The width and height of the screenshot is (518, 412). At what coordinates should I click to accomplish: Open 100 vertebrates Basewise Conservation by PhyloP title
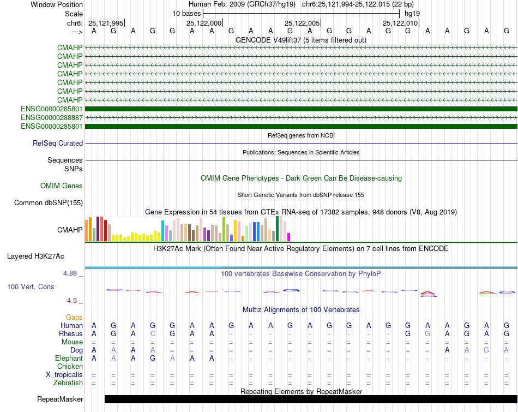click(x=301, y=274)
